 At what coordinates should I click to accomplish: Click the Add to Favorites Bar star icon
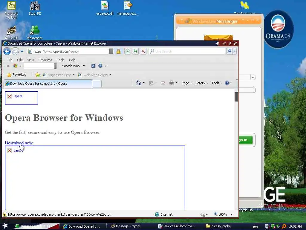37,75
